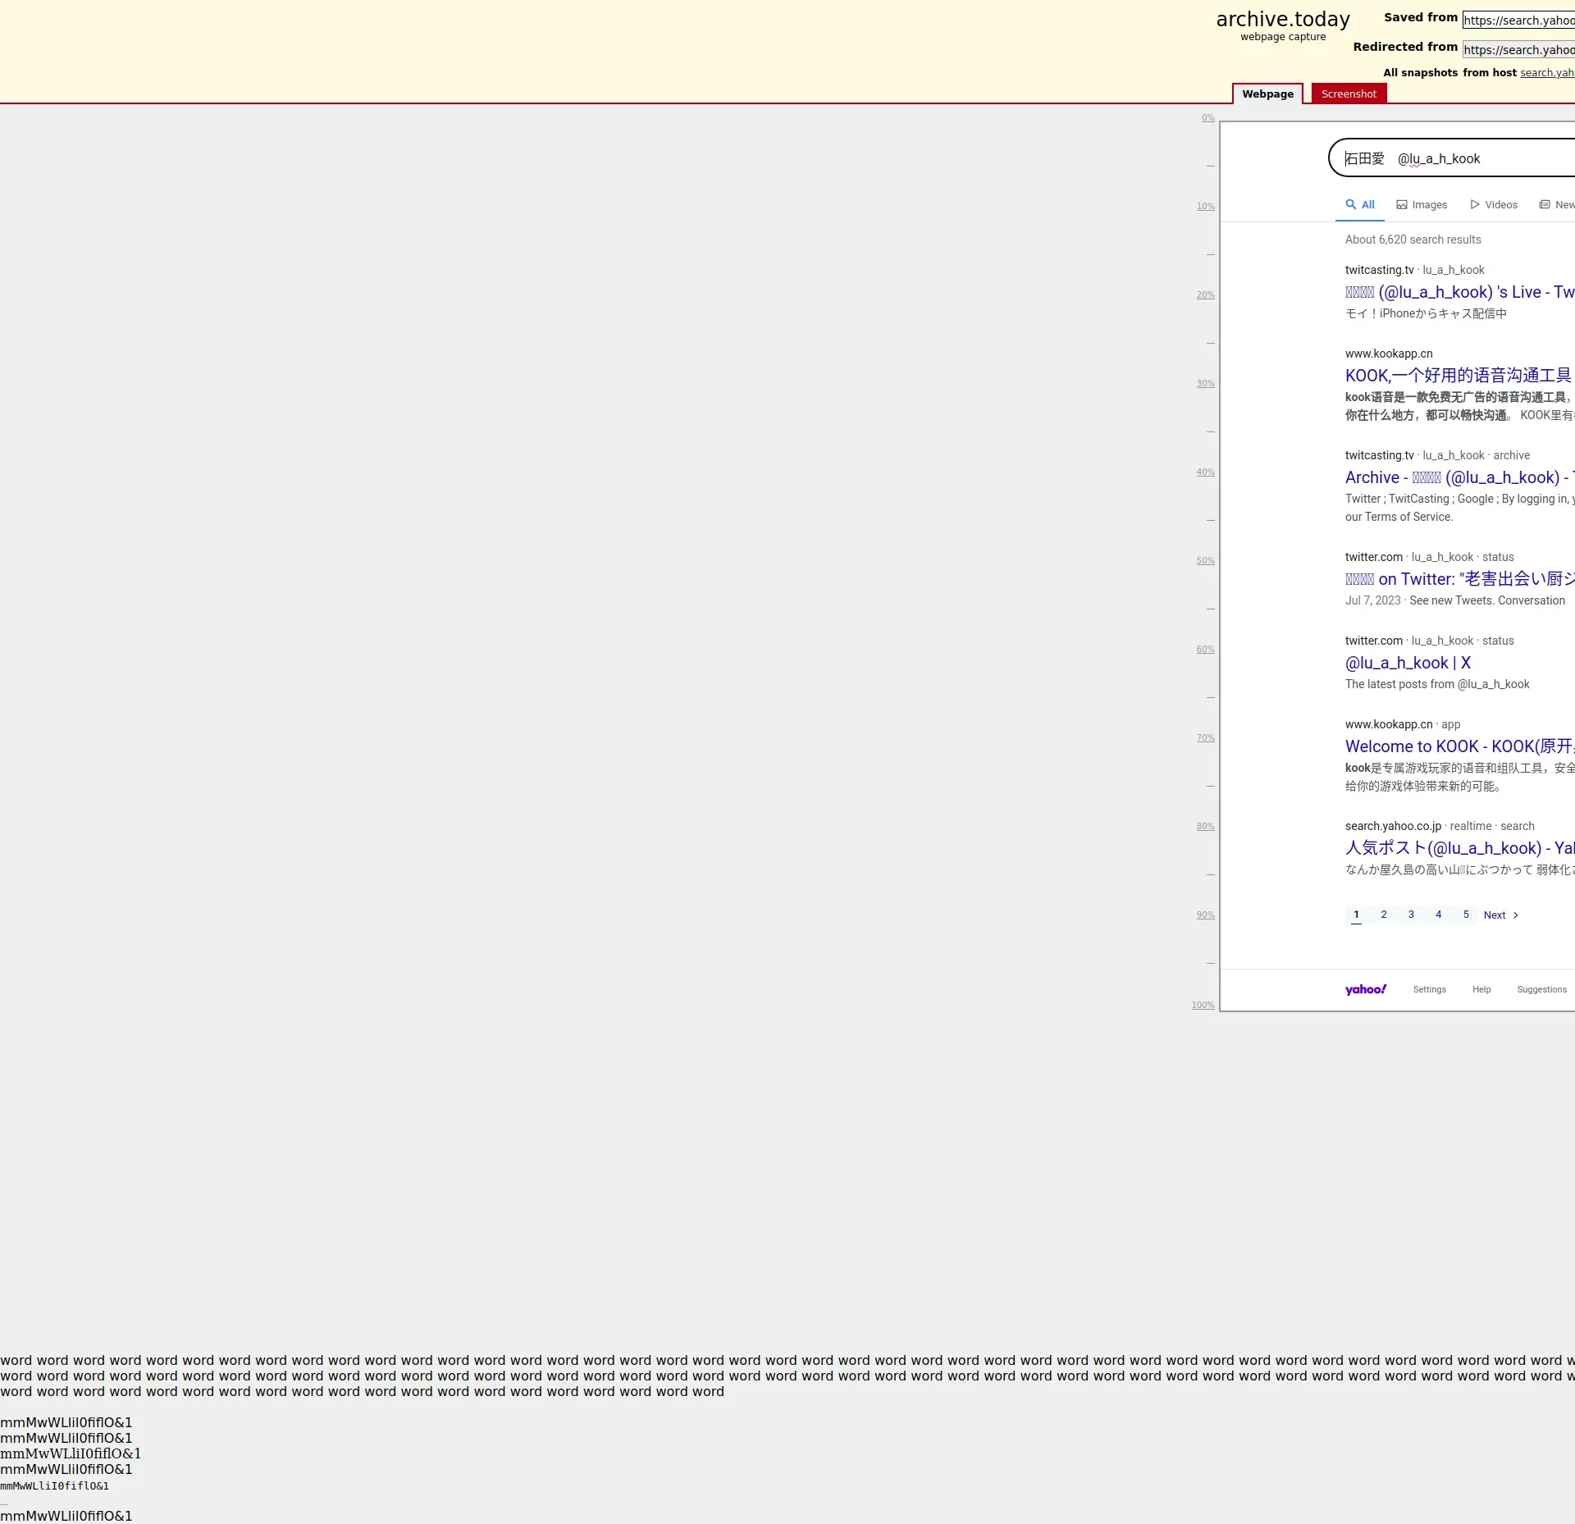Click the magnifier icon beside All
Image resolution: width=1575 pixels, height=1524 pixels.
[1350, 204]
